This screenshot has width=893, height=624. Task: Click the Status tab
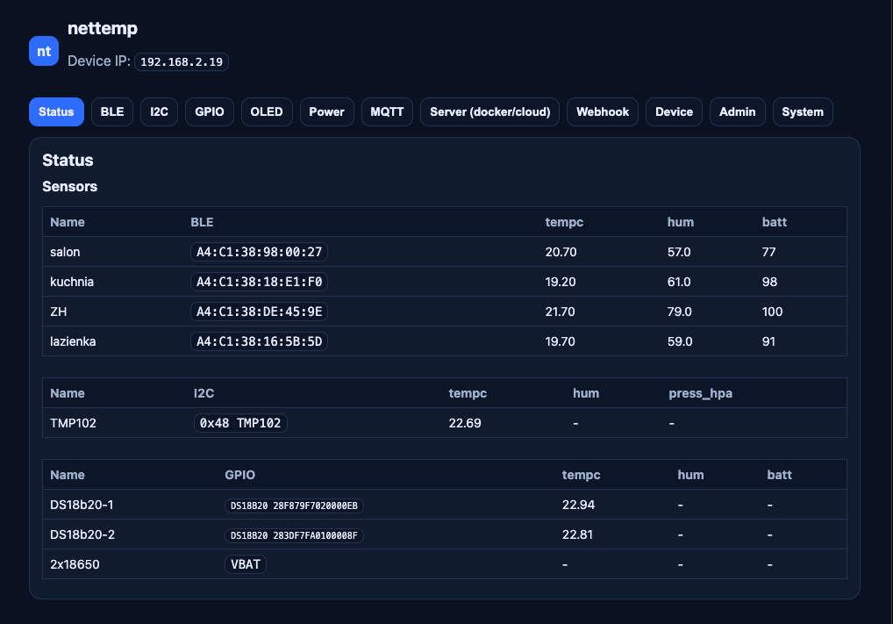point(56,111)
